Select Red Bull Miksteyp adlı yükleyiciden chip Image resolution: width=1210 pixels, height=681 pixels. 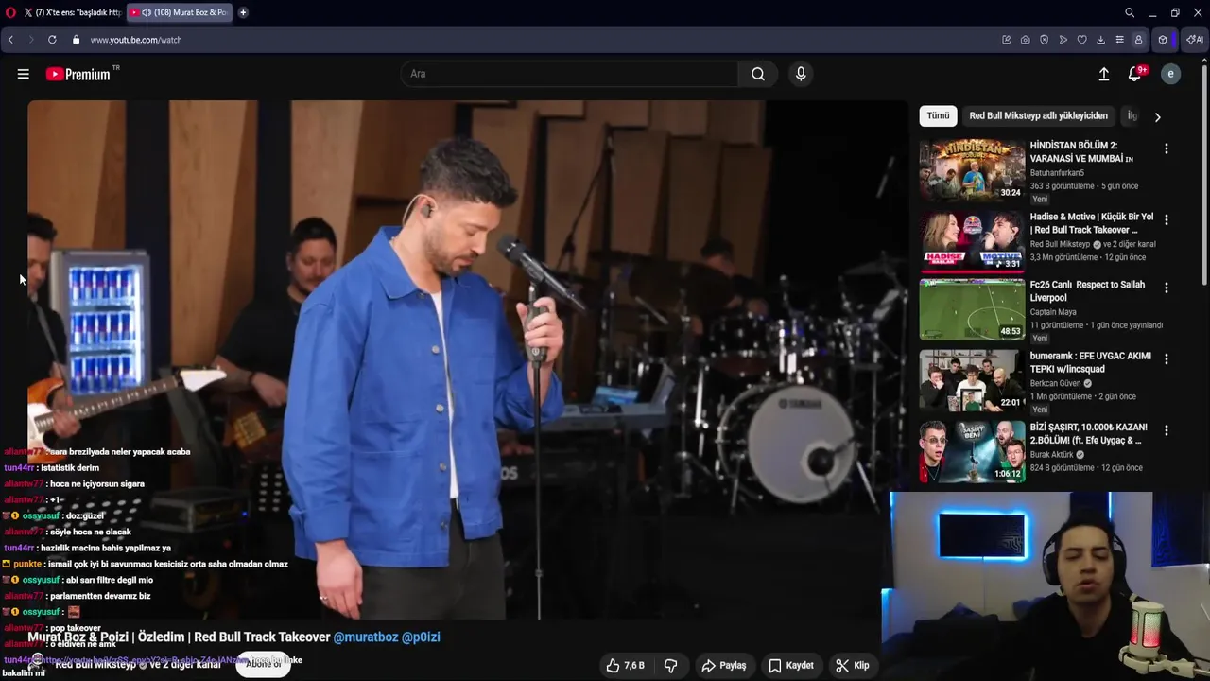[1038, 115]
